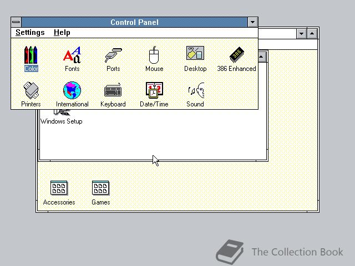Open the Accessories program group icon
This screenshot has height=266, width=355.
click(x=59, y=188)
